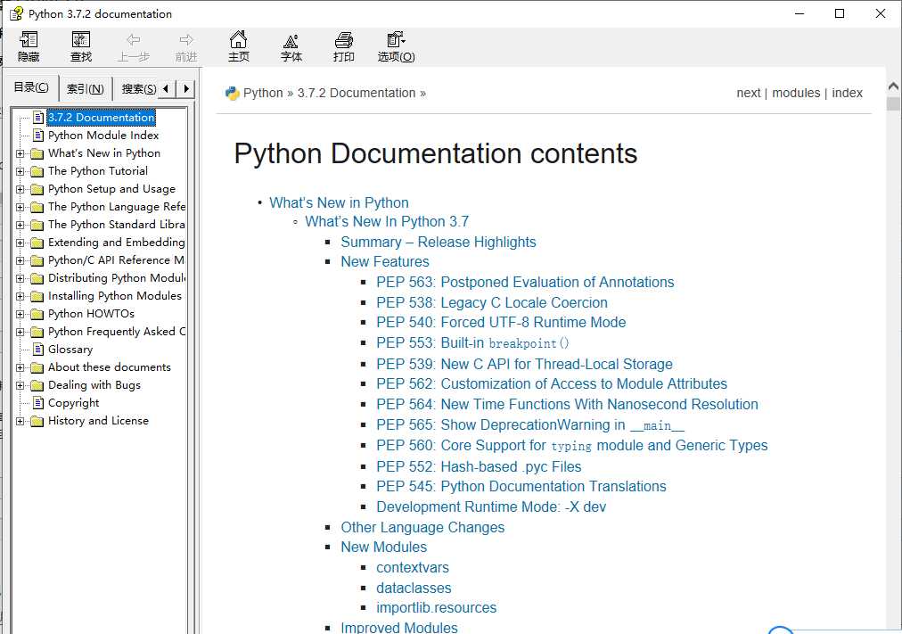
Task: Open PEP 563 Postponed Evaluation link
Action: pyautogui.click(x=525, y=283)
